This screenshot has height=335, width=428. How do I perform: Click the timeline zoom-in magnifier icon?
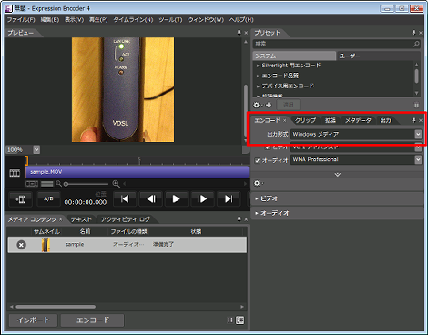click(116, 184)
